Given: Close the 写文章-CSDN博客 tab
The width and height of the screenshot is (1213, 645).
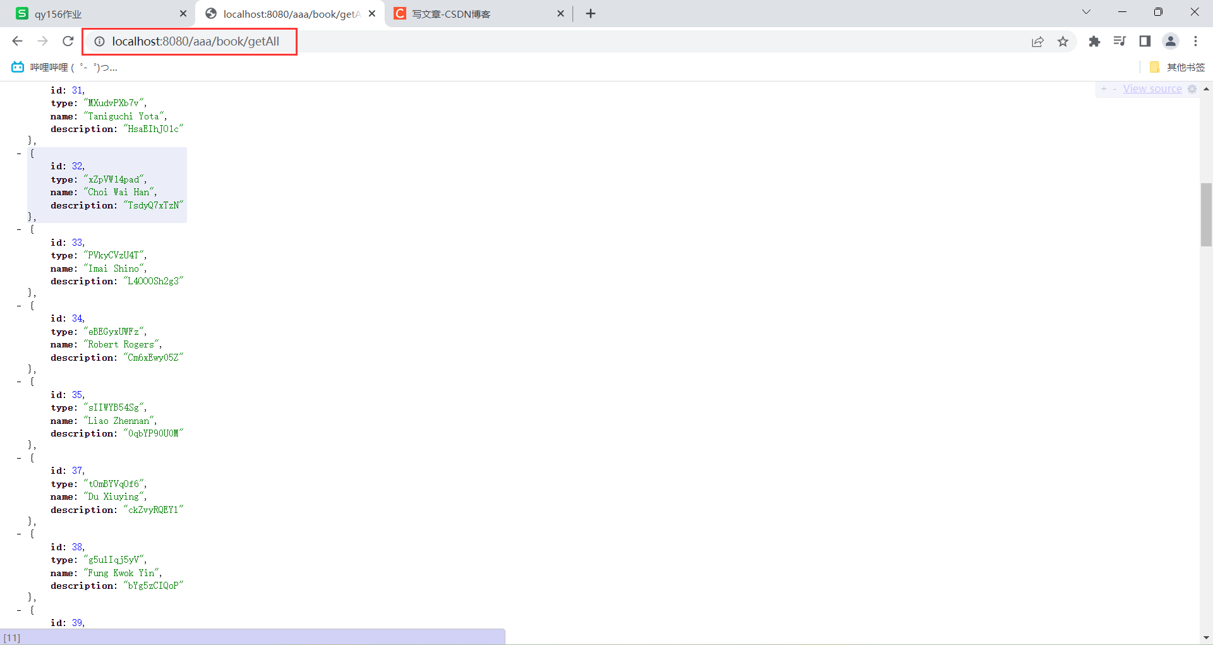Looking at the screenshot, I should 560,13.
